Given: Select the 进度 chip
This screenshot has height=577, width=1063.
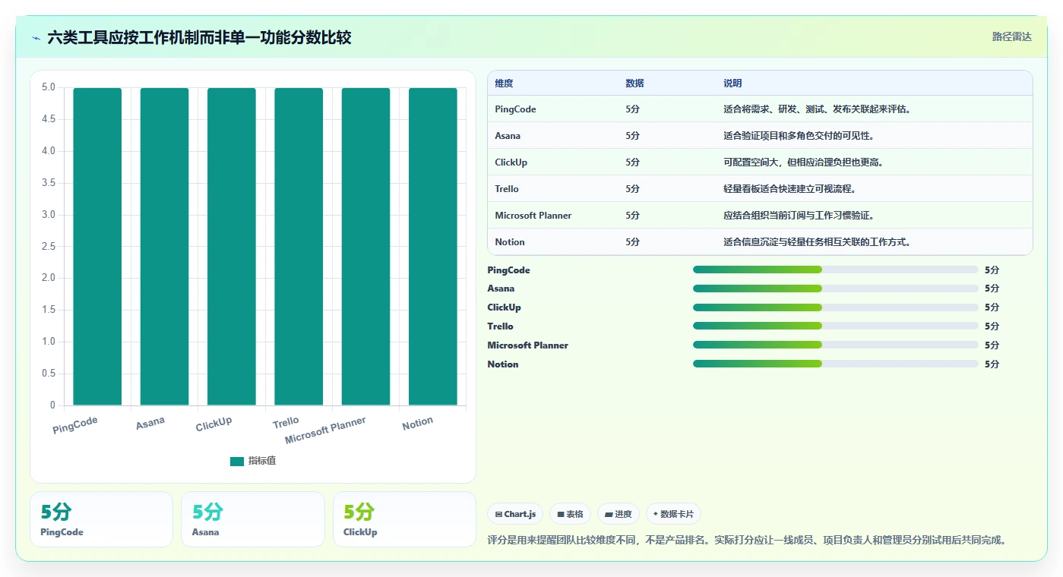Looking at the screenshot, I should click(x=619, y=514).
